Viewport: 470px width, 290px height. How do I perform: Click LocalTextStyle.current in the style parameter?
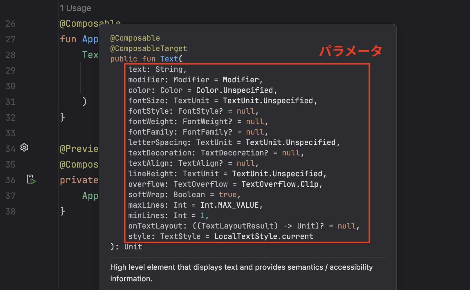coord(264,237)
